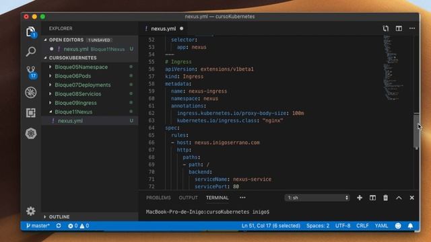Click the '# Ingress' comment on line 55
Screen dimensions: 431x242
[x=178, y=62]
